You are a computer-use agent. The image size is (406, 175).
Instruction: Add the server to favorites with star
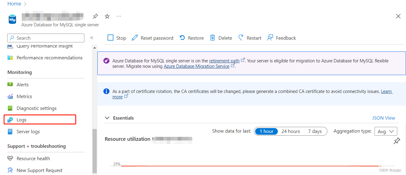coord(107,16)
